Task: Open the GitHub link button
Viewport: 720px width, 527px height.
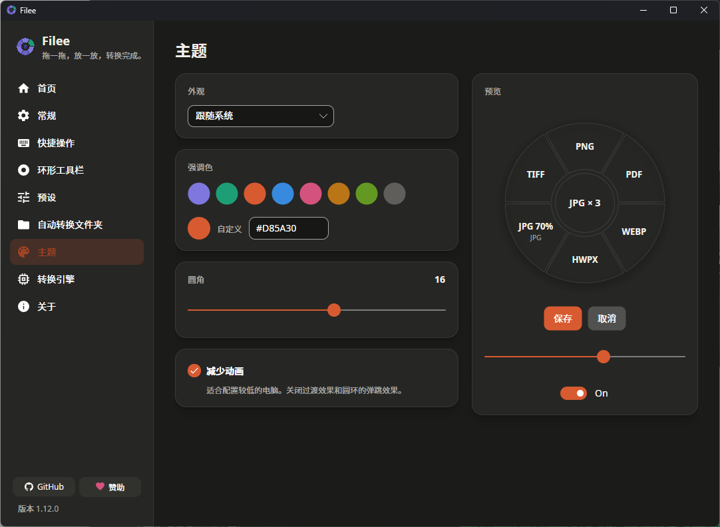Action: 44,486
